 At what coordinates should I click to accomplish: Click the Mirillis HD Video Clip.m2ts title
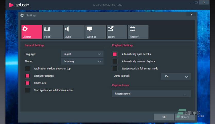108,5
